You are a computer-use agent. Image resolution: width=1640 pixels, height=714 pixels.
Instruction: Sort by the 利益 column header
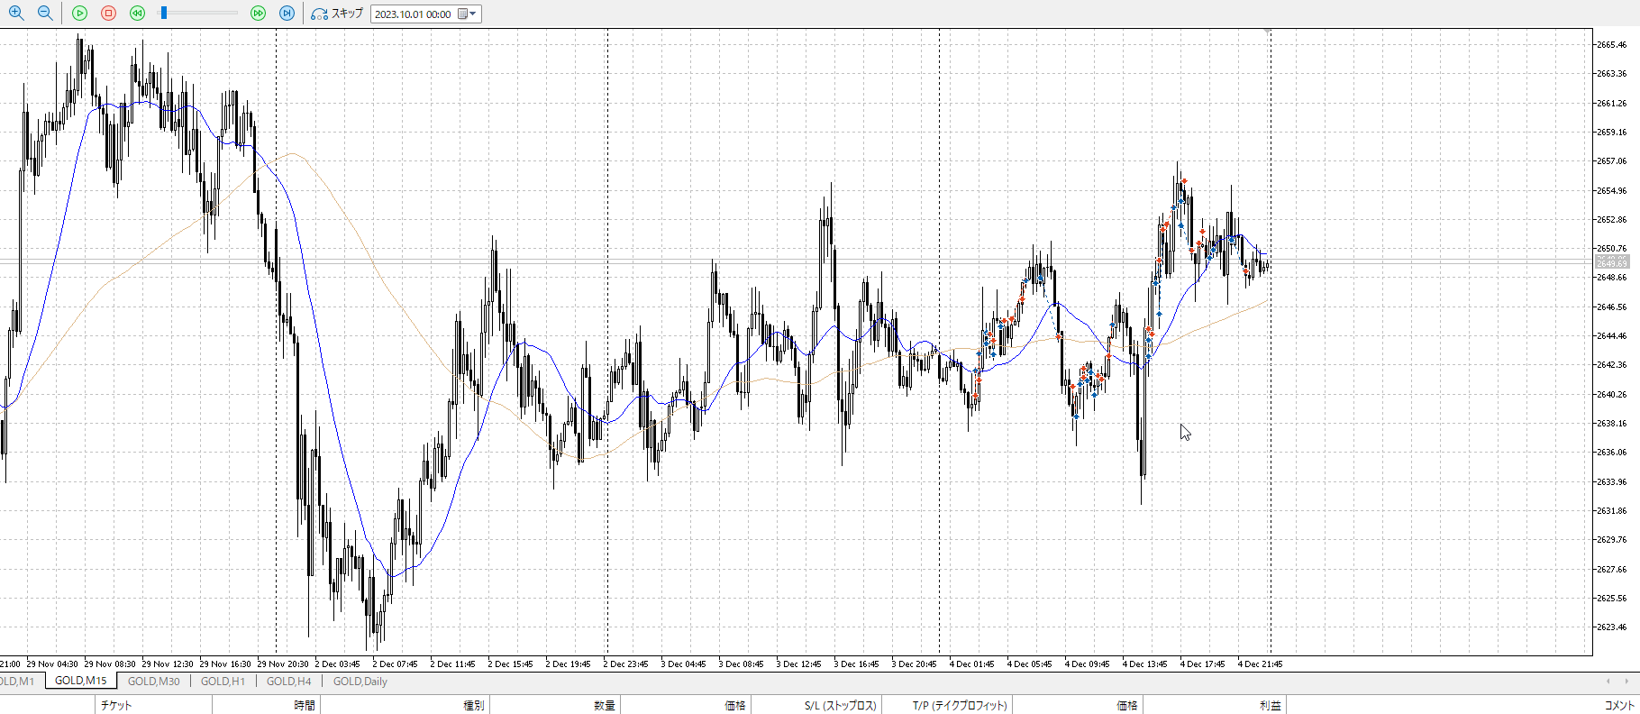click(x=1270, y=705)
